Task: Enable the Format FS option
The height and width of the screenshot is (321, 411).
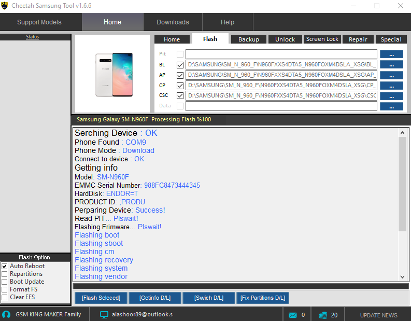Action: (5, 289)
